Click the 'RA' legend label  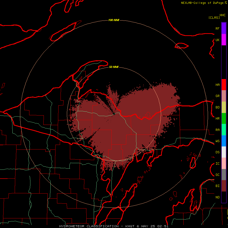(217, 130)
